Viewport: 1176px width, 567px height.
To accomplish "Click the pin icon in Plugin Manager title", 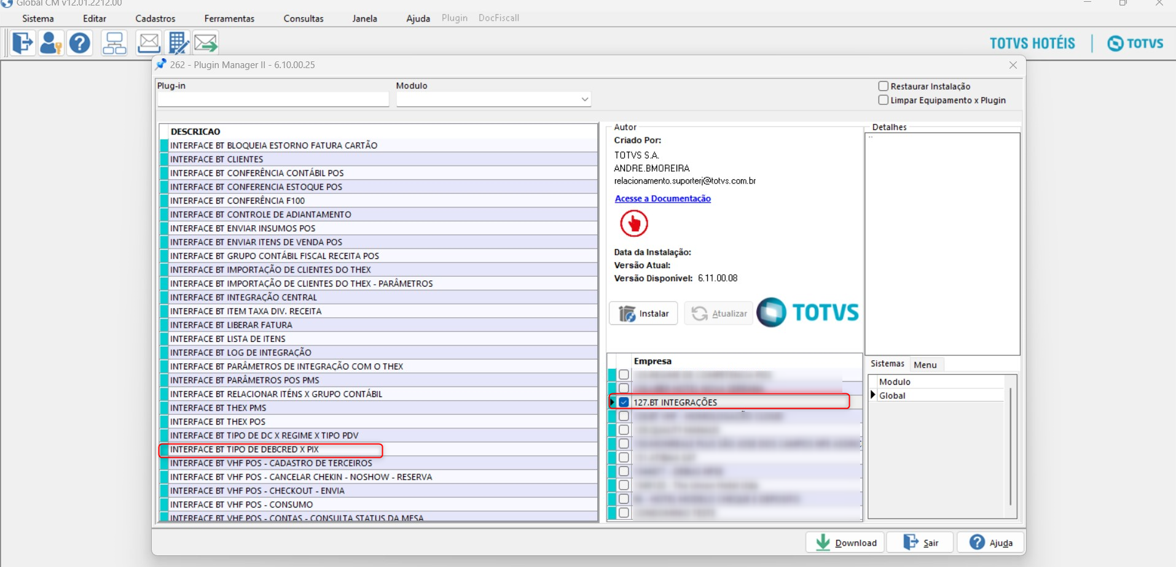I will (x=161, y=64).
